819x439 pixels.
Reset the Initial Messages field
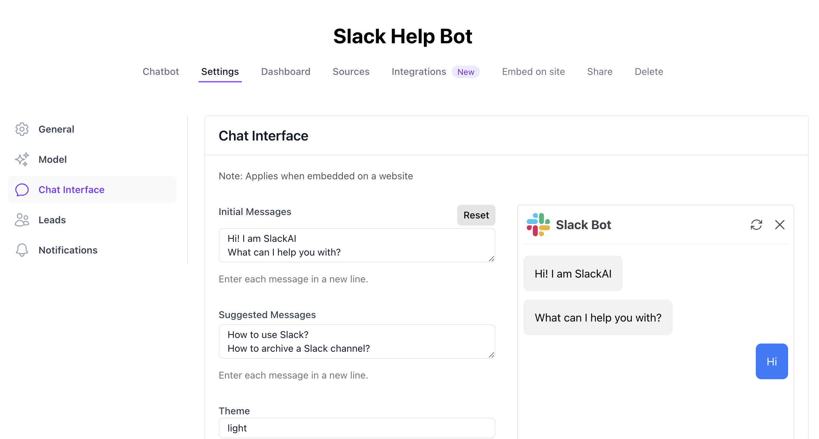476,215
